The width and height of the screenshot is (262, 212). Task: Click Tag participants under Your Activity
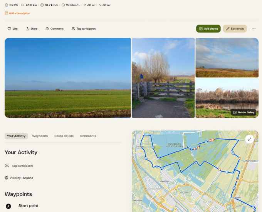click(22, 166)
